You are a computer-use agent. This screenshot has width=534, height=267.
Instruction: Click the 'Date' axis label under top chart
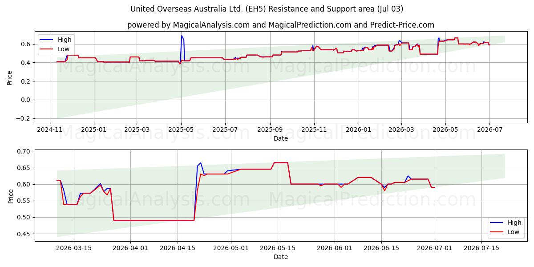tap(281, 138)
